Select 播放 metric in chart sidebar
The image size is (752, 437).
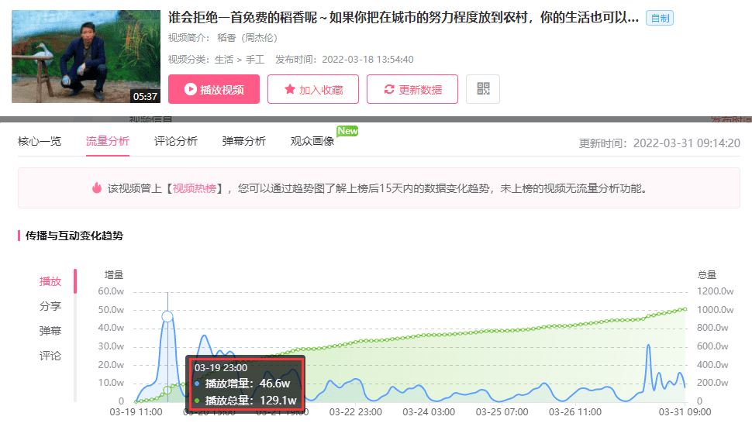tap(50, 281)
